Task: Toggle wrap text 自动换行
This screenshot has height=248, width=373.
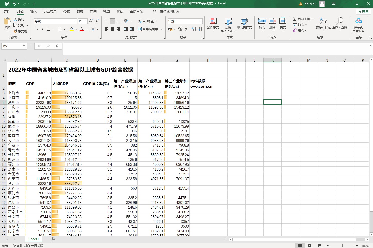Action: point(146,21)
